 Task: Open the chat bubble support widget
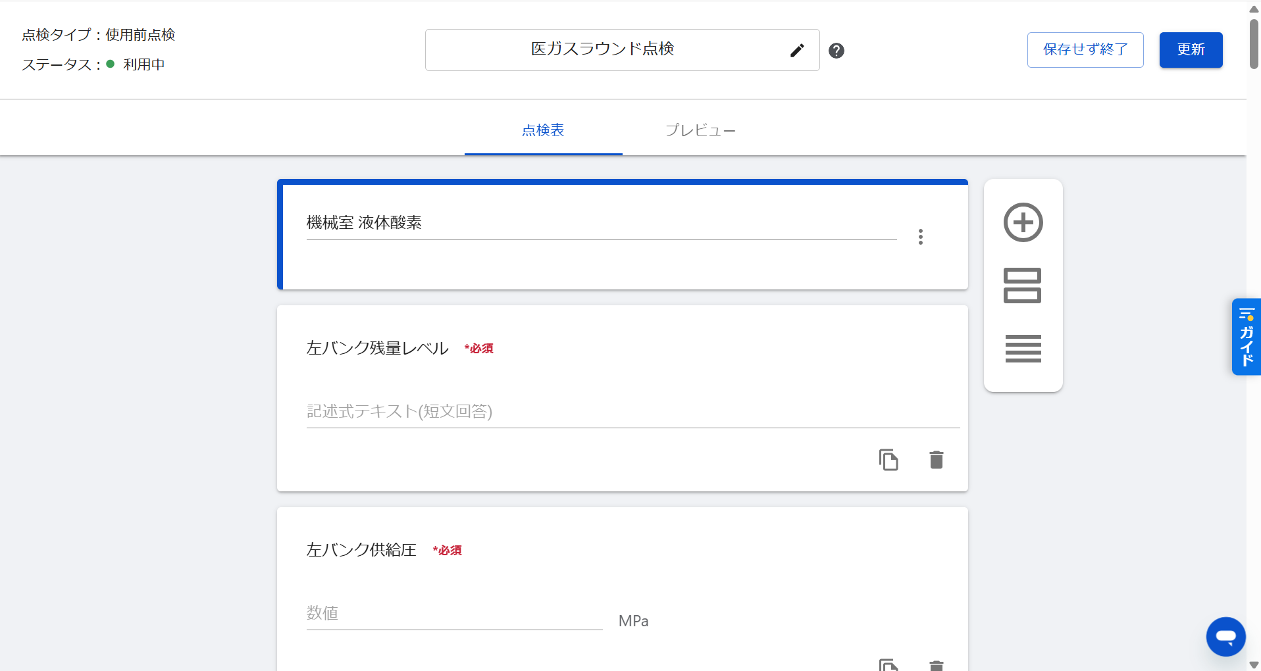click(1225, 636)
